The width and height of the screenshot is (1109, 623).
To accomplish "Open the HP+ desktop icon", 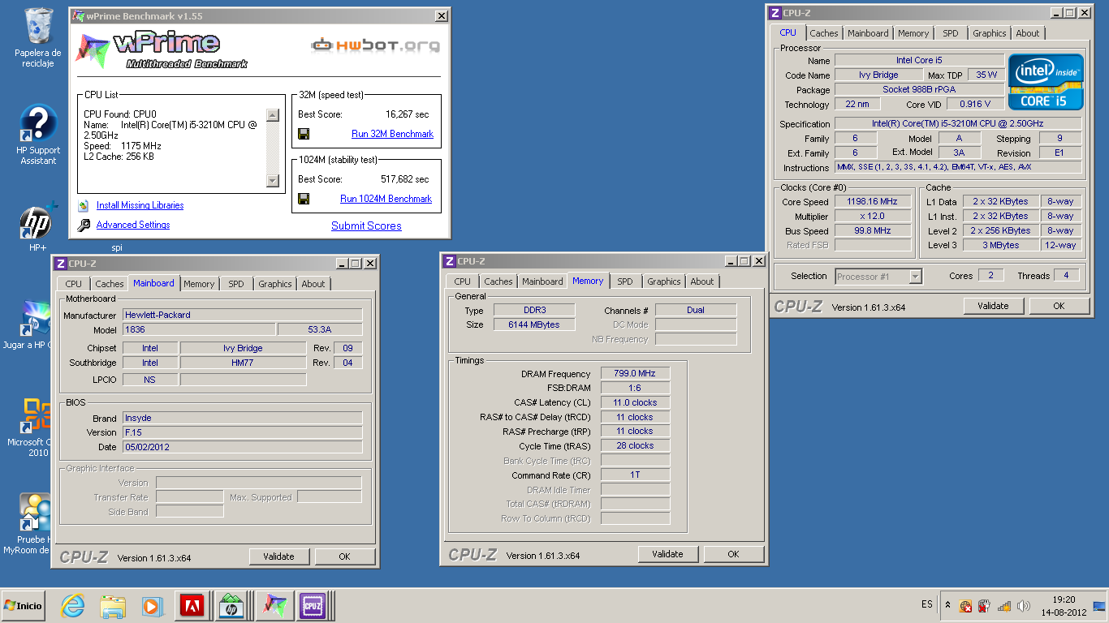I will click(x=38, y=226).
